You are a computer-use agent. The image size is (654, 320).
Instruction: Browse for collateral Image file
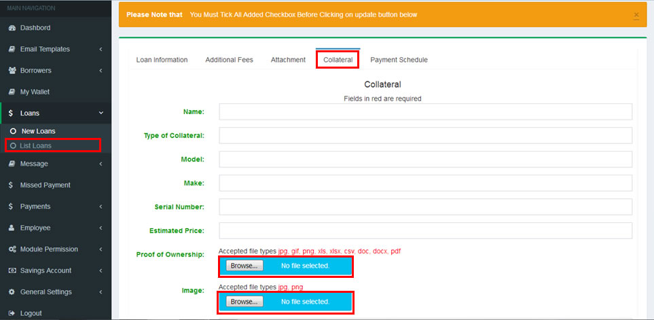point(244,301)
